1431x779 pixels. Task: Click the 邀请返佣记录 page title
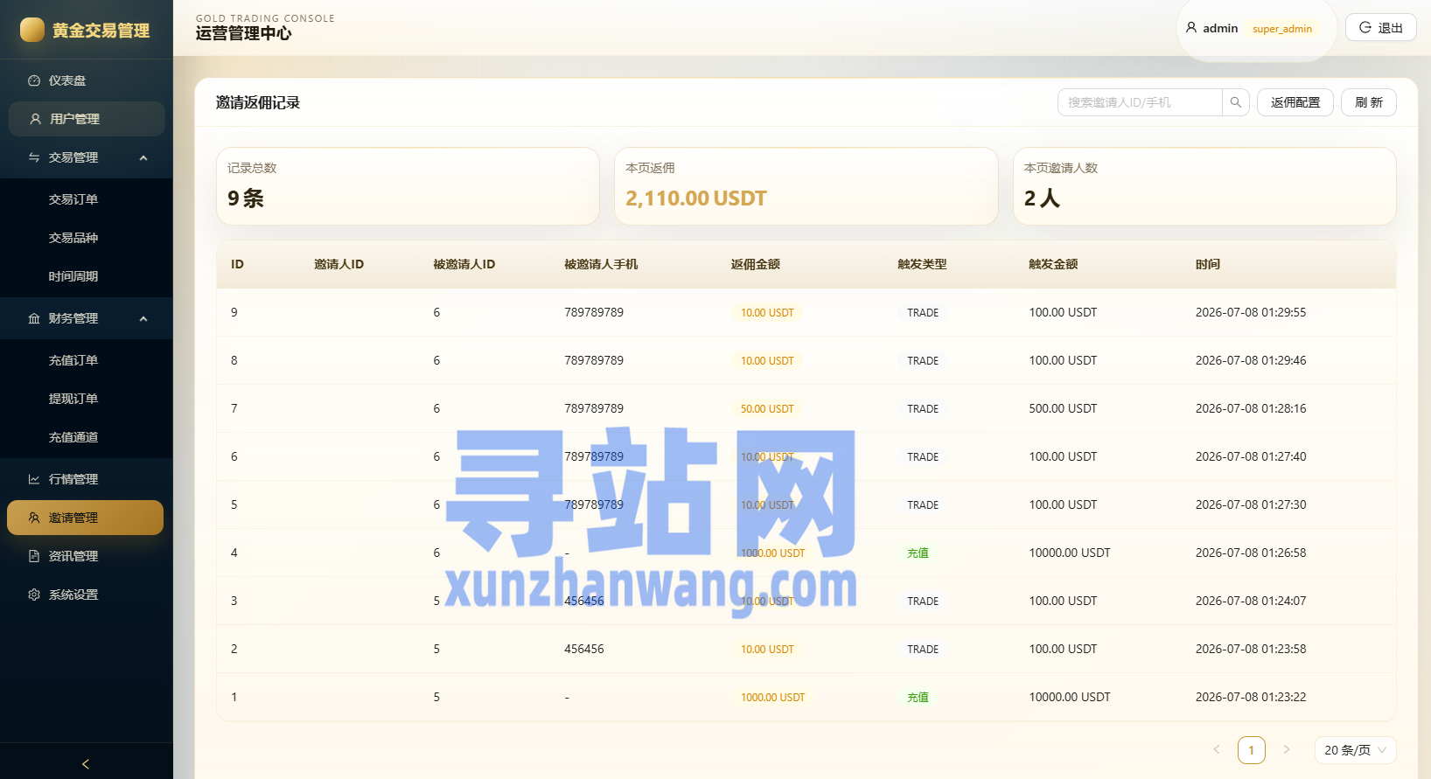click(x=258, y=102)
